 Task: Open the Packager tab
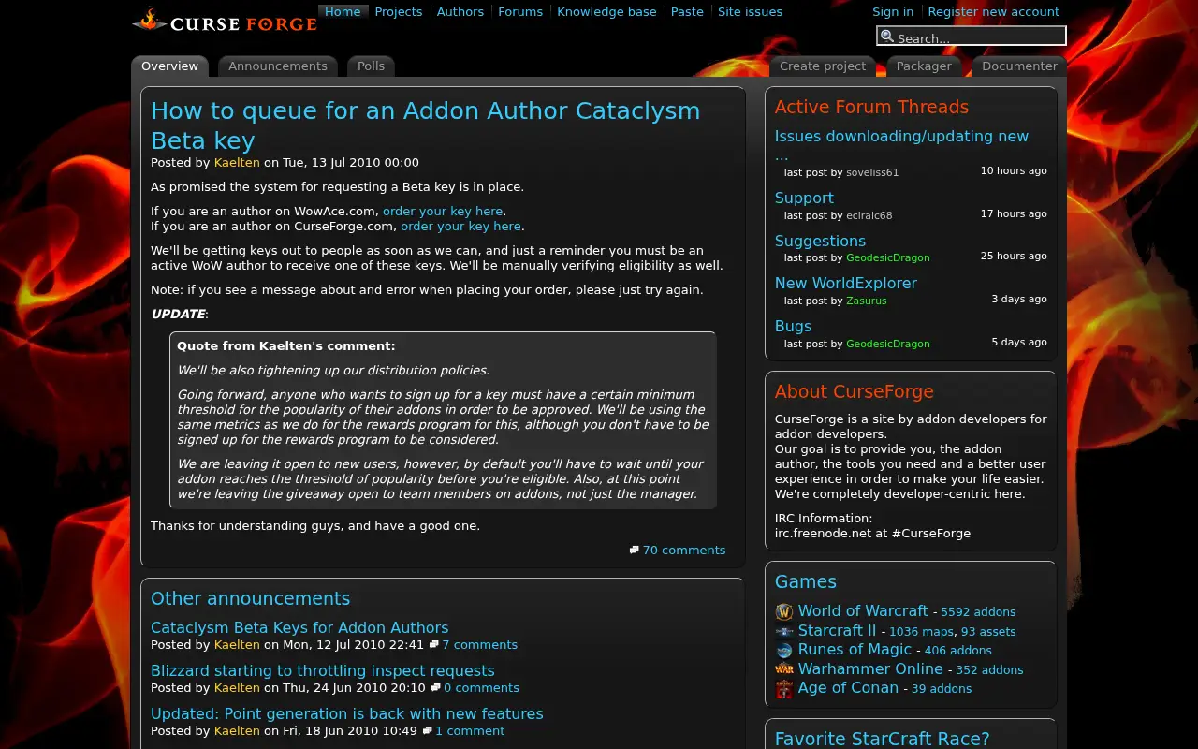(x=924, y=66)
